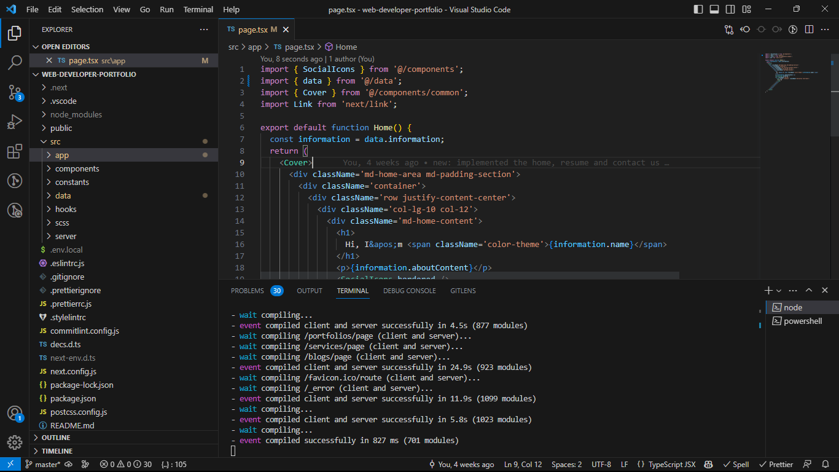Viewport: 839px width, 472px height.
Task: Toggle the primary side bar visibility
Action: [x=698, y=9]
